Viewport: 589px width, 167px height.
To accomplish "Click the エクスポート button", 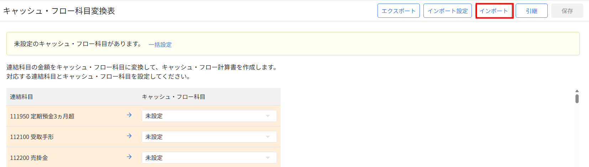I will click(398, 11).
